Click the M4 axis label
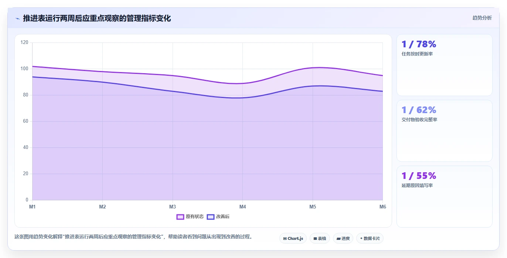Image resolution: width=507 pixels, height=258 pixels. point(242,207)
